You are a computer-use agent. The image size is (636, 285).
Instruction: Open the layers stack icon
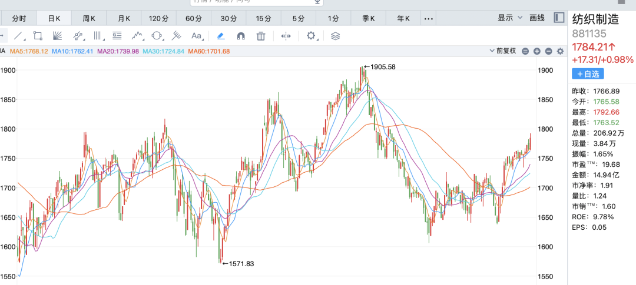click(x=336, y=36)
